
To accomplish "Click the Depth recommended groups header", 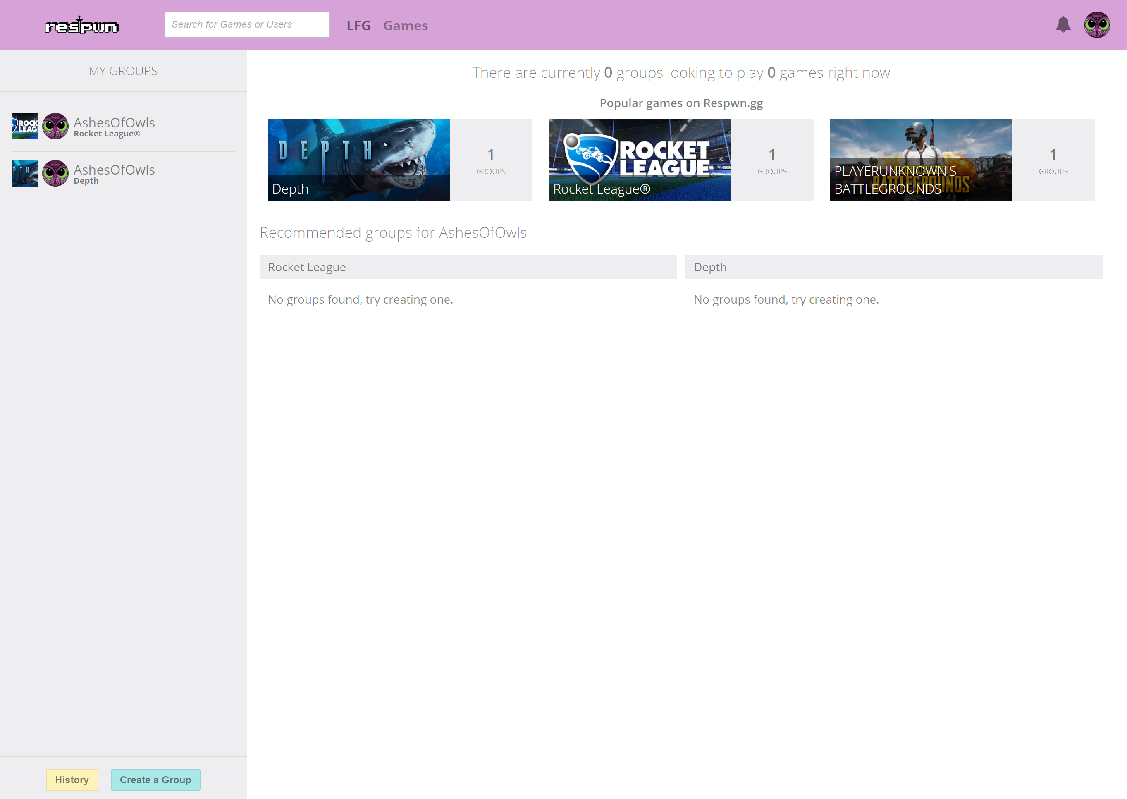I will pyautogui.click(x=893, y=267).
